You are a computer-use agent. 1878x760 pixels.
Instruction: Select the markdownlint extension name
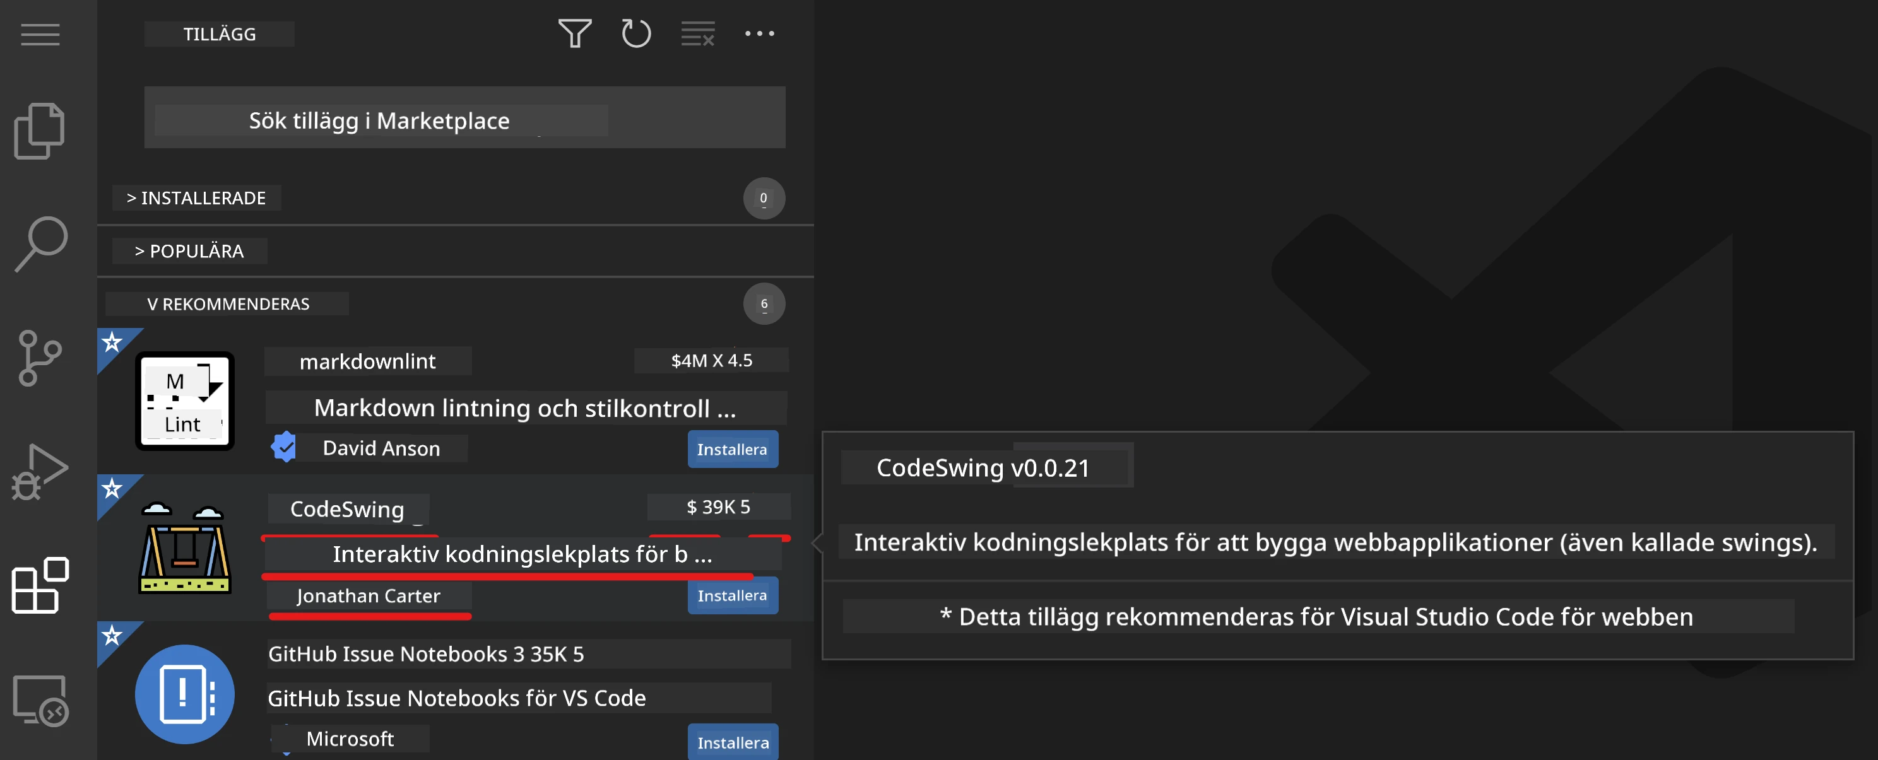pos(367,361)
